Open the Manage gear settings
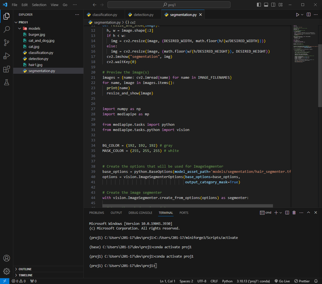The image size is (322, 284). click(x=7, y=271)
